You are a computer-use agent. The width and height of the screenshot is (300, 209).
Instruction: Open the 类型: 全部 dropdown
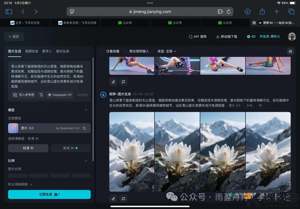167,51
